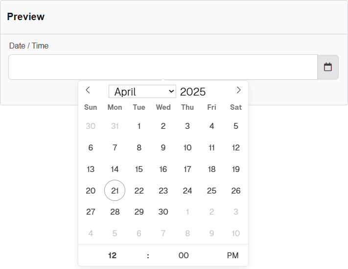348x269 pixels.
Task: Pick April 15 on the calendar
Action: [x=139, y=169]
